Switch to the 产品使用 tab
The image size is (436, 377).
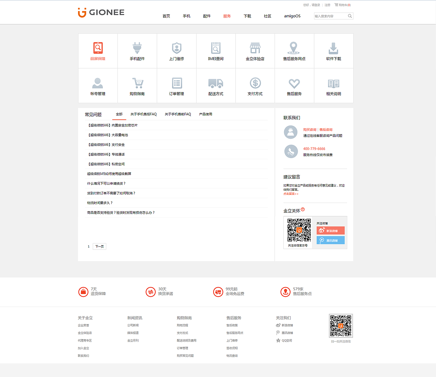click(x=206, y=114)
